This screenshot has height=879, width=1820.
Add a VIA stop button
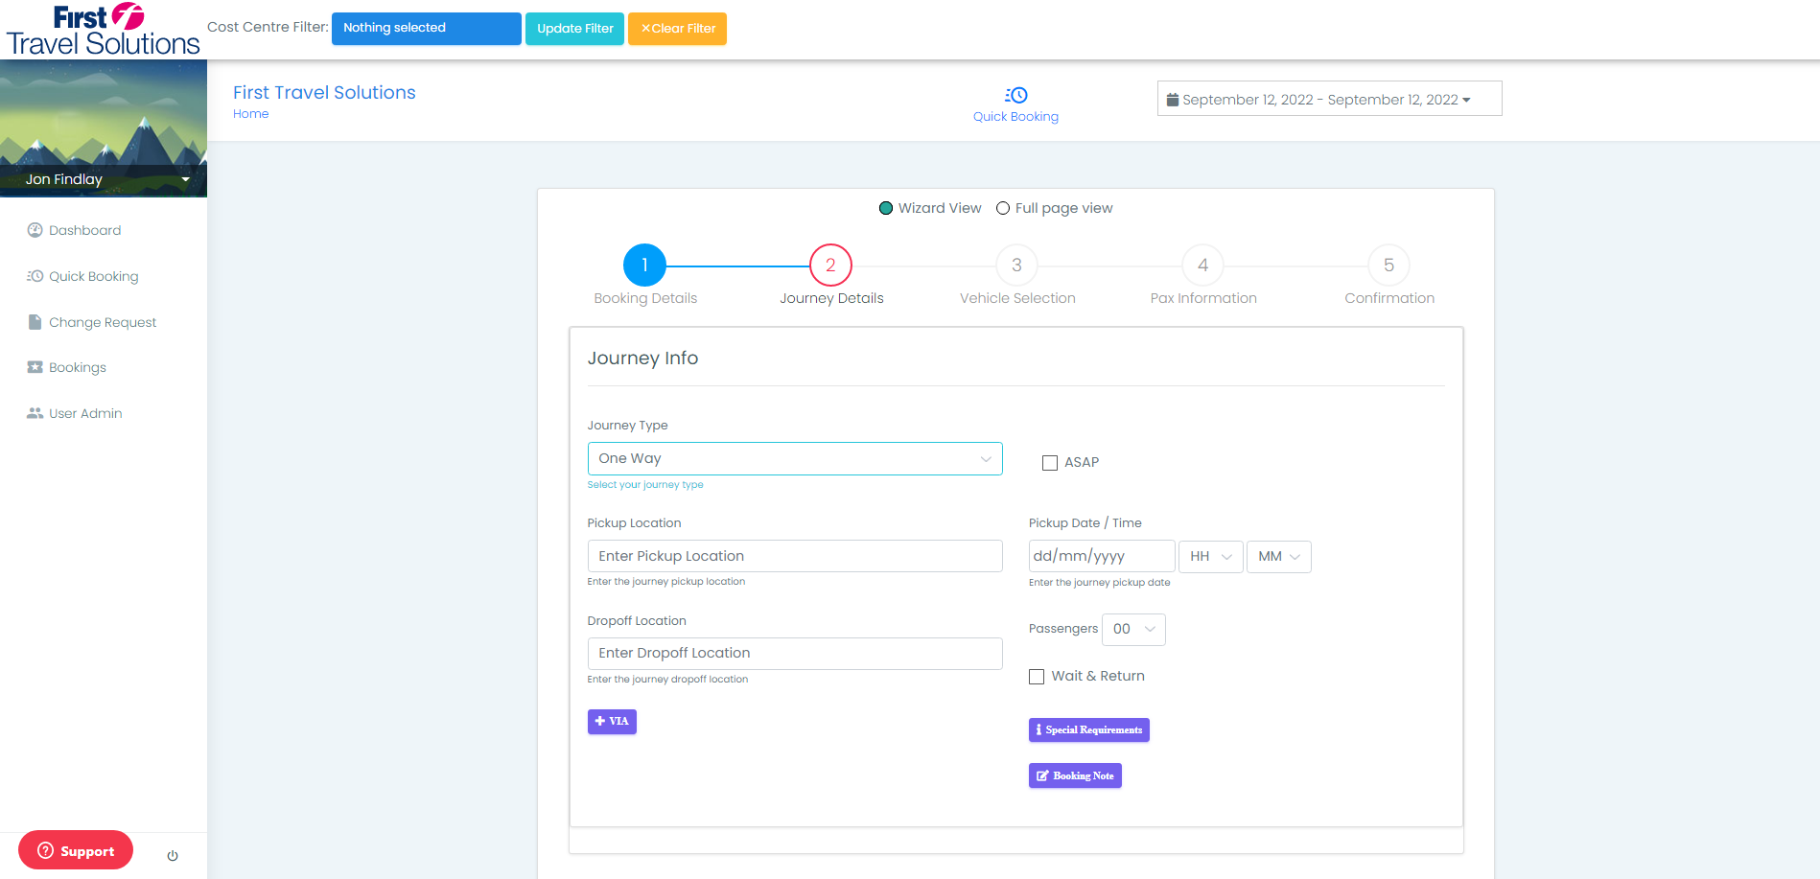(612, 722)
